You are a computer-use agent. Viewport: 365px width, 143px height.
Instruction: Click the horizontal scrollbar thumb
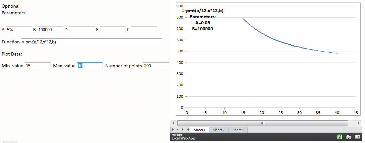pyautogui.click(x=262, y=123)
